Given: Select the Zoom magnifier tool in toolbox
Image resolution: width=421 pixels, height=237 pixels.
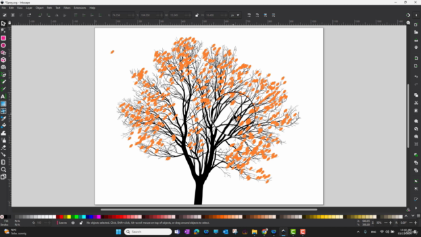Looking at the screenshot, I should click(3, 169).
